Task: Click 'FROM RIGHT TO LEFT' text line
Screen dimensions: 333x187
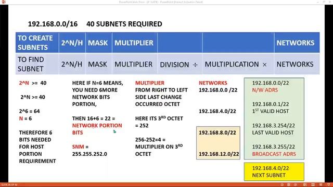Action: pos(161,90)
